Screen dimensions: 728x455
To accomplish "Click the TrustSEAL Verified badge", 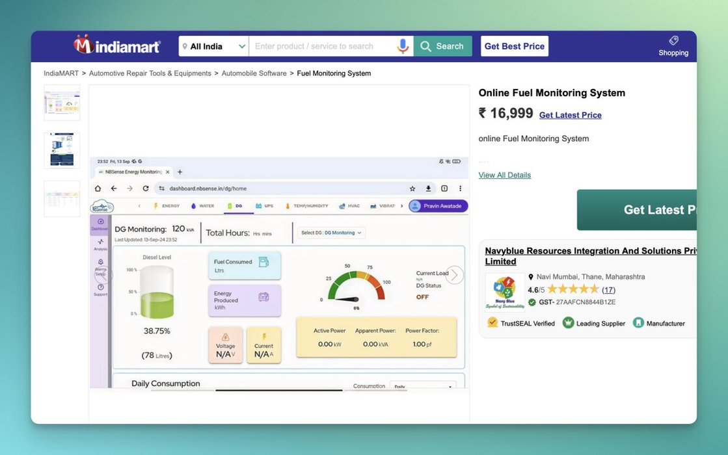I will click(493, 323).
